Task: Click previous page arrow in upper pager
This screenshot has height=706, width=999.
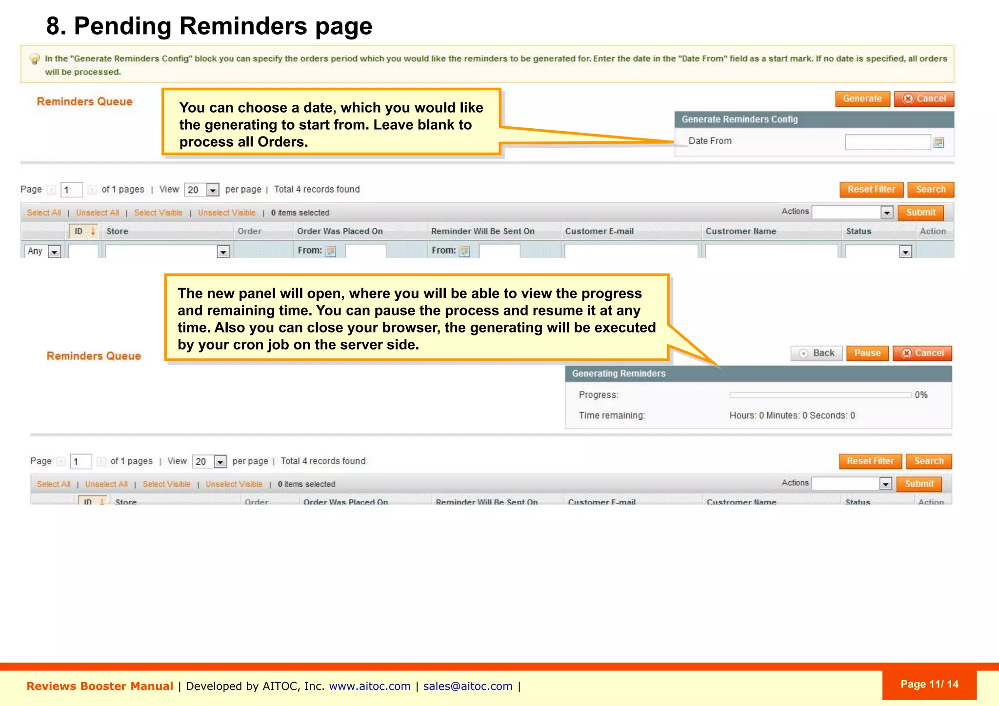Action: 51,189
